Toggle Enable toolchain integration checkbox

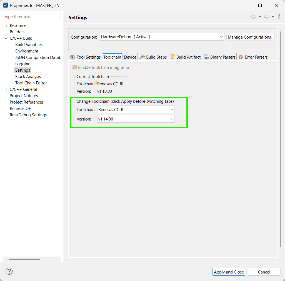pyautogui.click(x=75, y=67)
